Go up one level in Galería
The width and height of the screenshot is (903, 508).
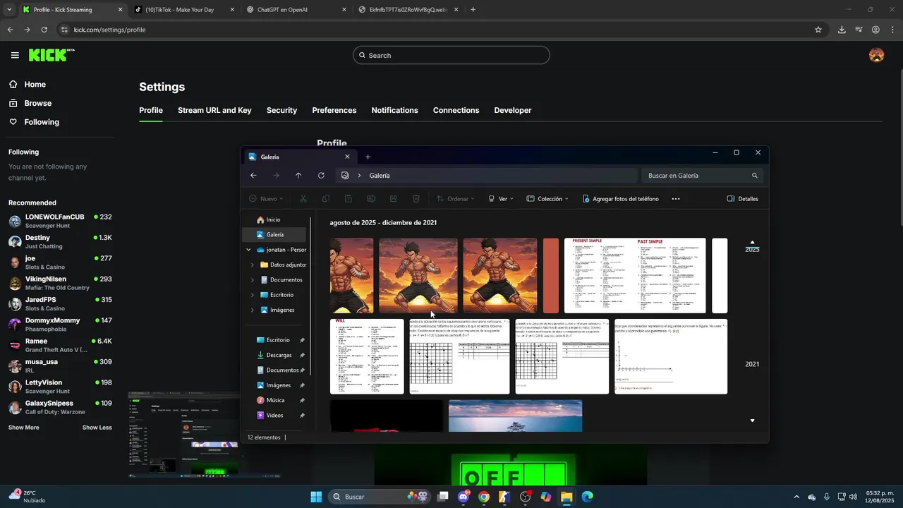tap(298, 176)
